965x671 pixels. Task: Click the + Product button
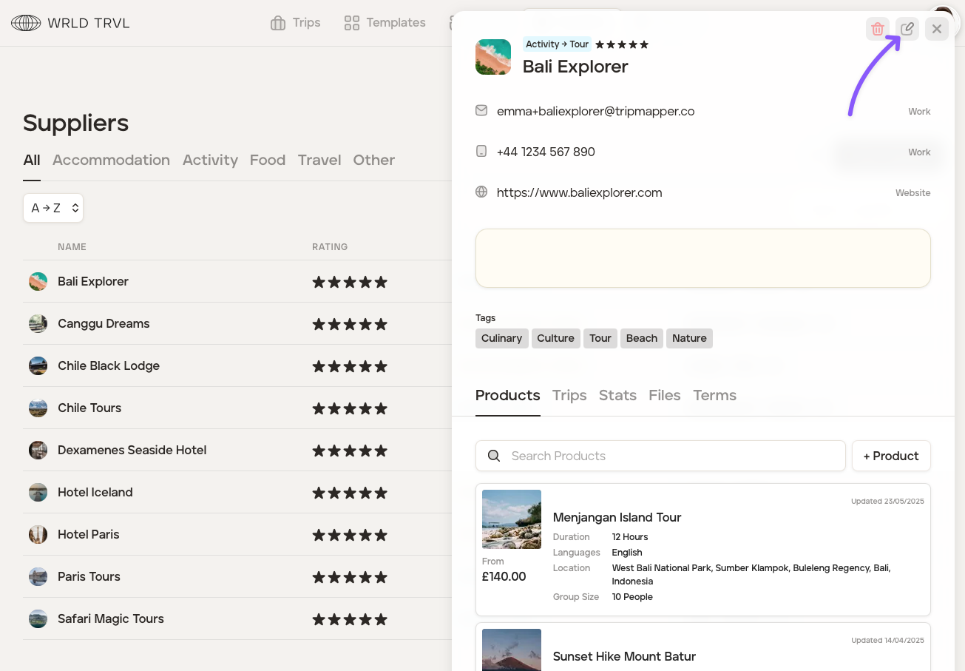click(x=891, y=456)
